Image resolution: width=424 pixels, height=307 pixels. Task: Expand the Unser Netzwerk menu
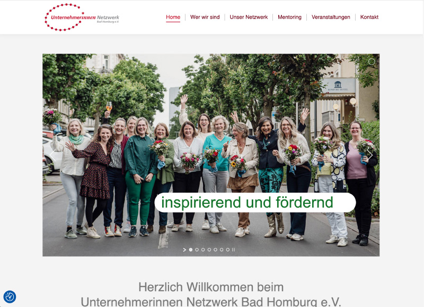pos(249,17)
